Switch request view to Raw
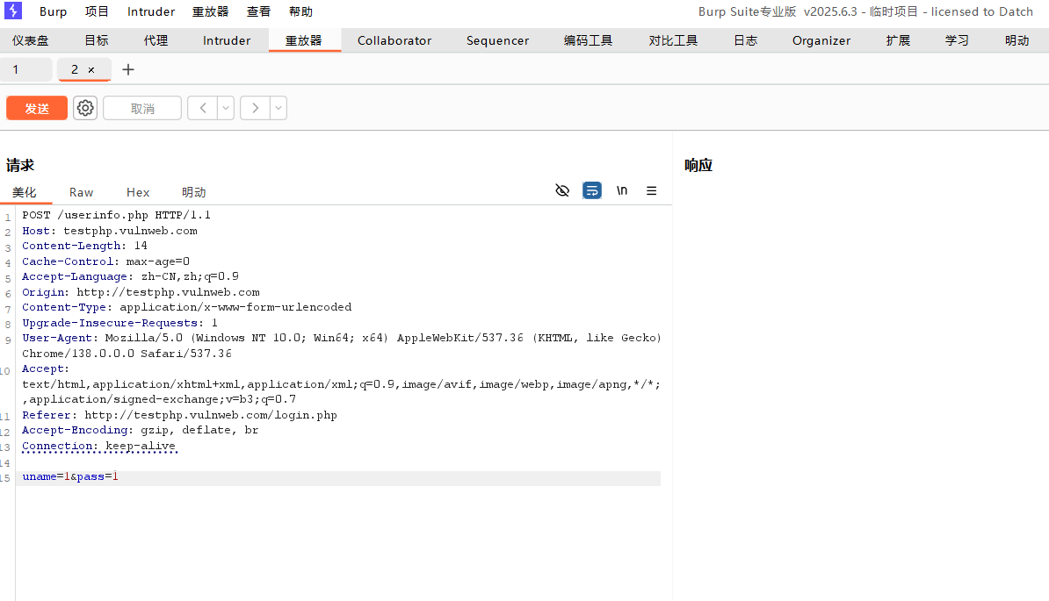The width and height of the screenshot is (1049, 601). click(x=81, y=192)
